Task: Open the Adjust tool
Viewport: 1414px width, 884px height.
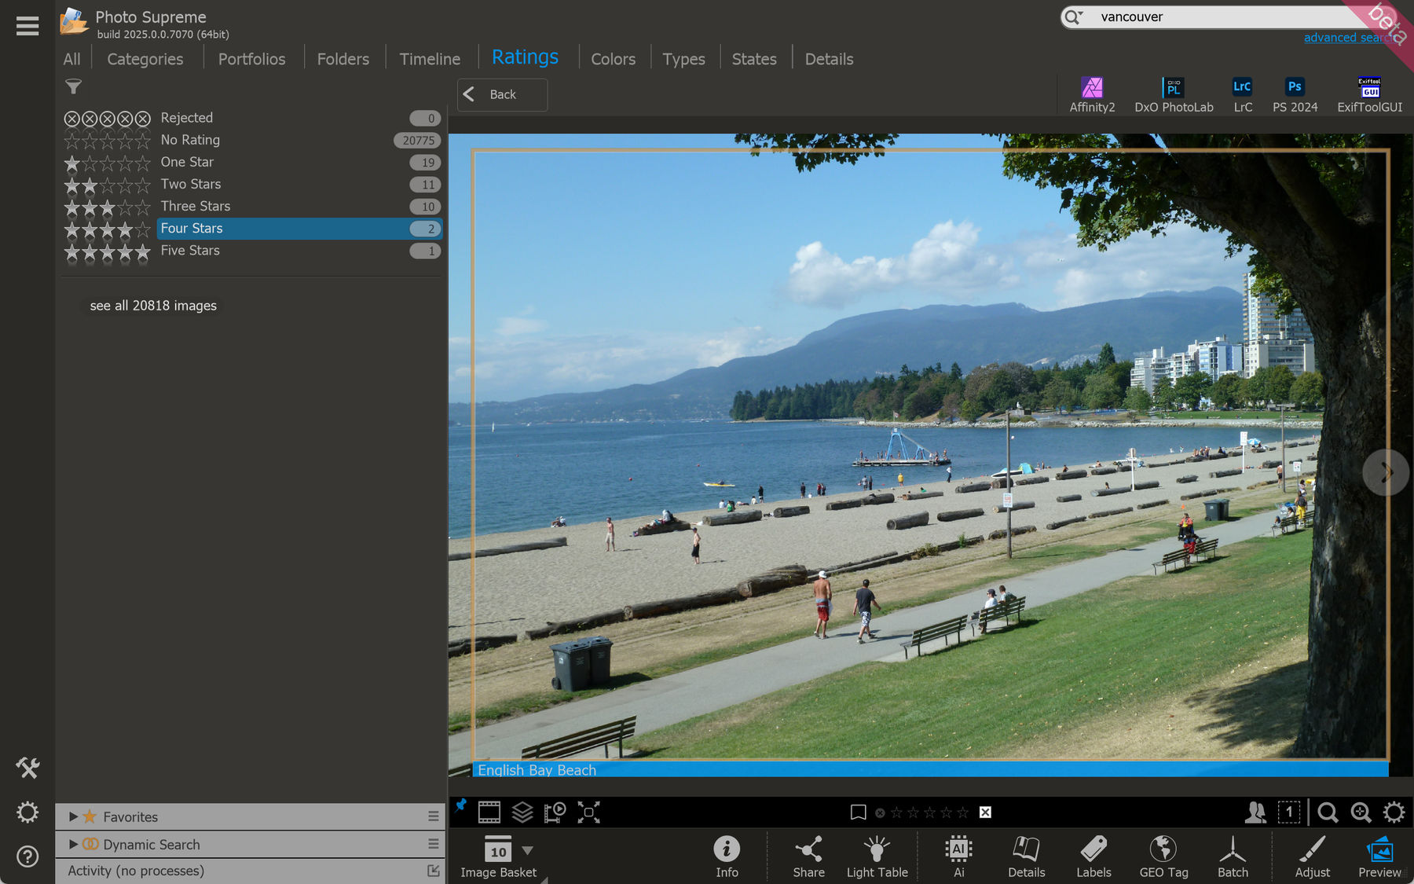Action: click(x=1312, y=856)
